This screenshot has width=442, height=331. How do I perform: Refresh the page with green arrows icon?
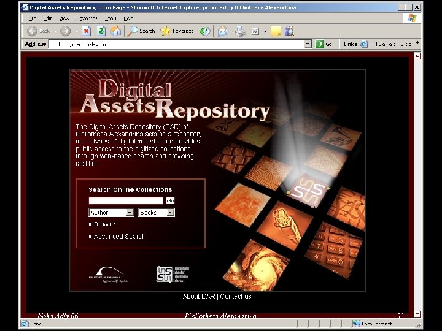[101, 31]
